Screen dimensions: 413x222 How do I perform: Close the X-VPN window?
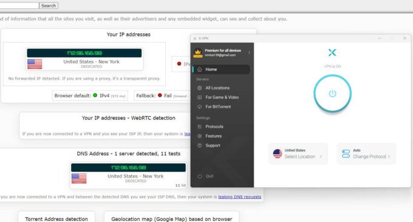(405, 38)
